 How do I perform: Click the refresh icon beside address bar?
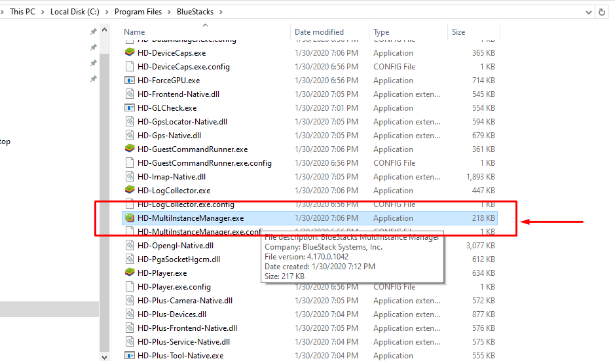click(x=602, y=12)
